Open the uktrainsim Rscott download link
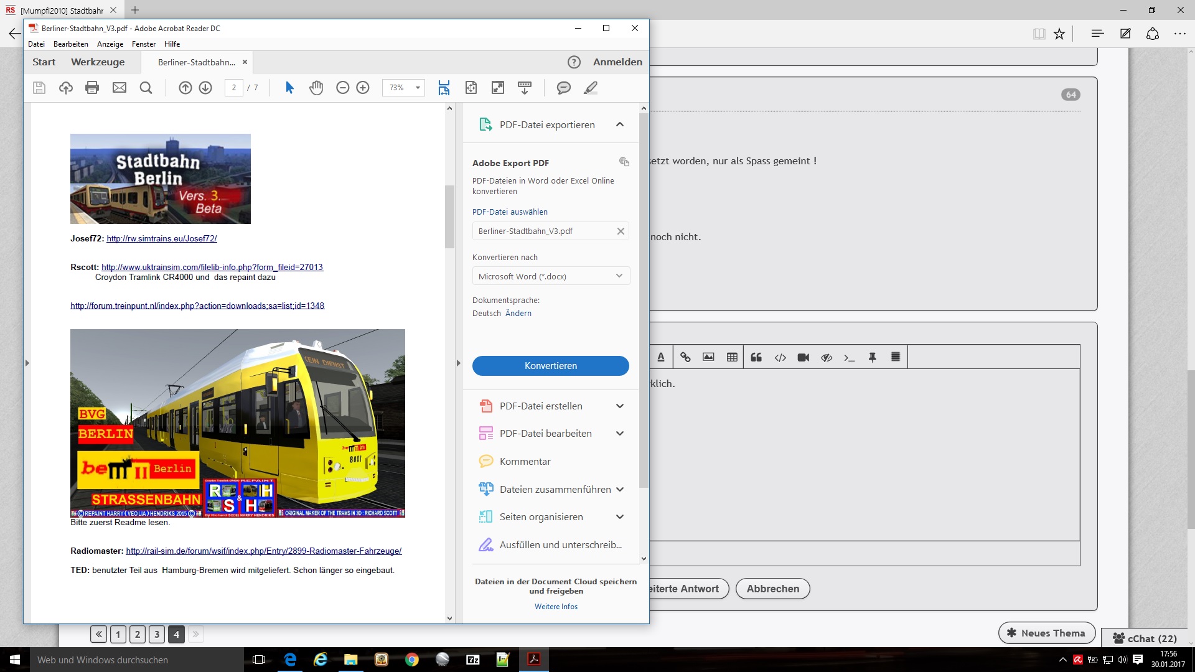Viewport: 1195px width, 672px height. (x=212, y=268)
